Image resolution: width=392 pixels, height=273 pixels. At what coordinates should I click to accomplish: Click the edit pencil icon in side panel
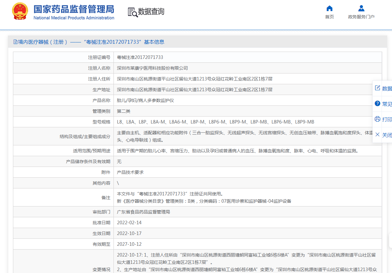(377, 88)
